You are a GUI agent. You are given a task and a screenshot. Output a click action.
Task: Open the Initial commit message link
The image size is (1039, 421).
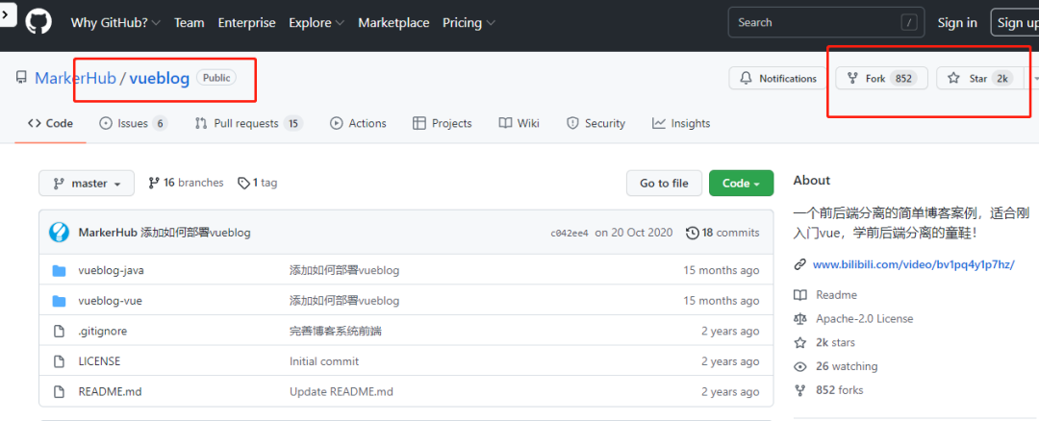324,361
